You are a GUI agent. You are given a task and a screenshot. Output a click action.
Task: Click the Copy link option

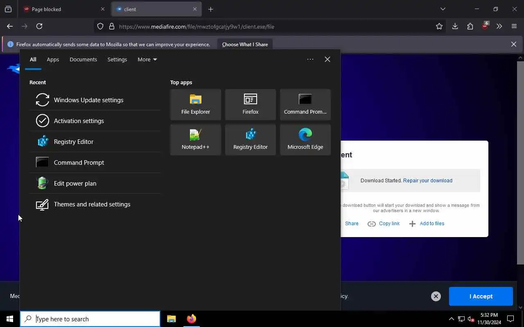384,224
